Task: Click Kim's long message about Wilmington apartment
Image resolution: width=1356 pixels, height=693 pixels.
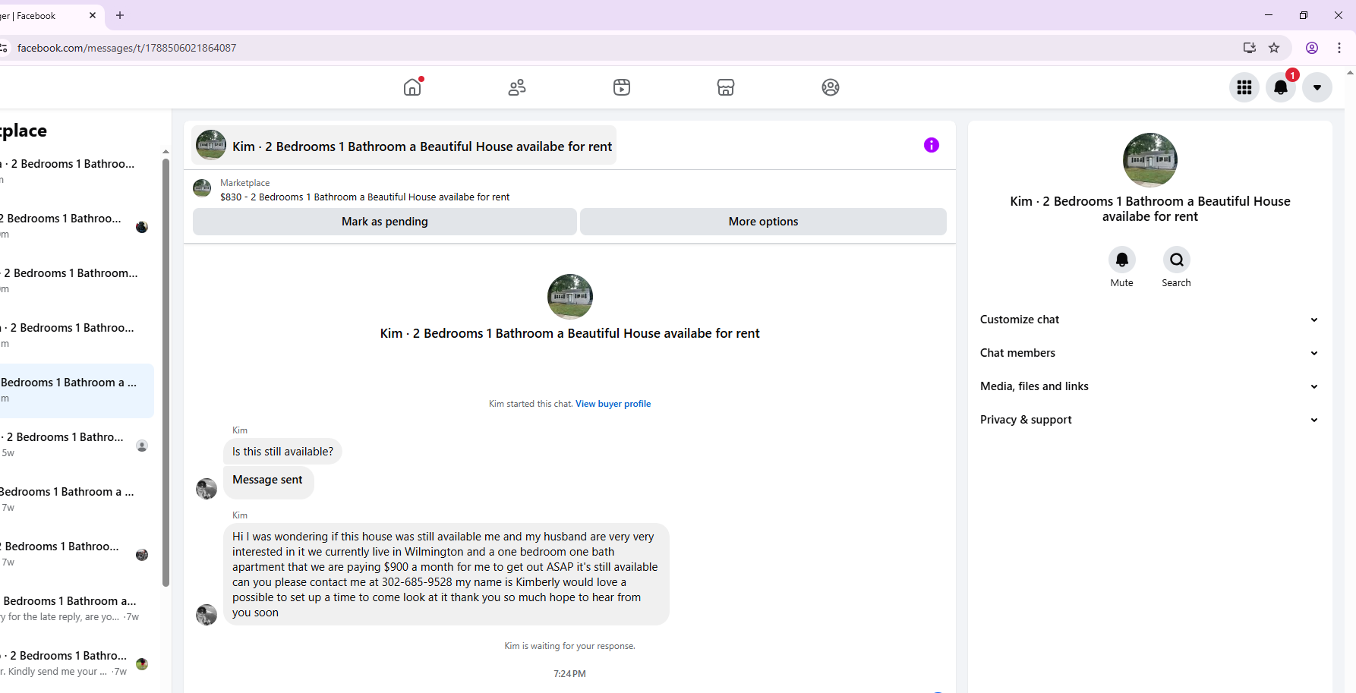Action: [446, 575]
